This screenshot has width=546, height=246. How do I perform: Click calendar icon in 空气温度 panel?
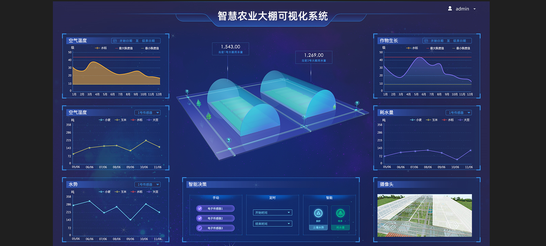coord(115,41)
